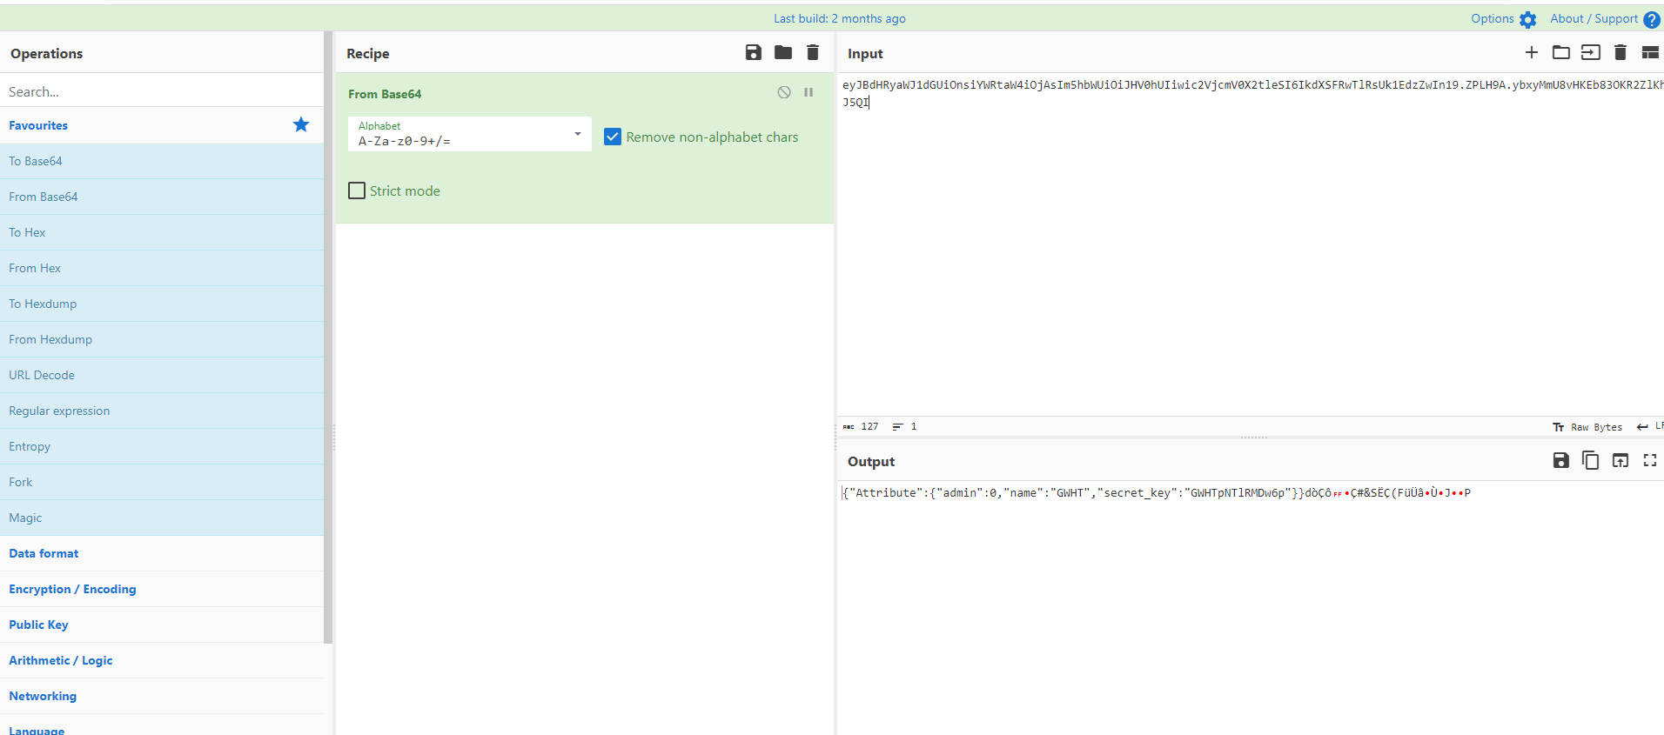Disable the From Base64 operation
Screen dimensions: 1664x735
point(784,92)
